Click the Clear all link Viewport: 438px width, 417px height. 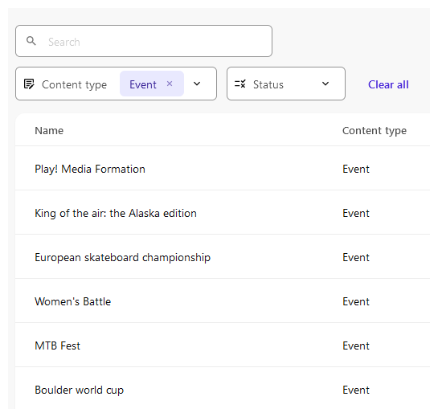(x=388, y=84)
